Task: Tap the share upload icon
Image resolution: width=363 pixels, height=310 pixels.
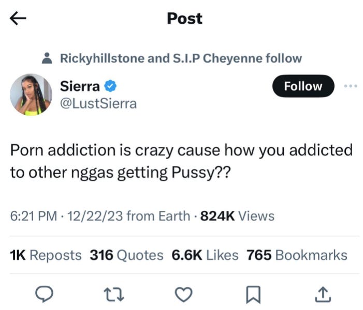Action: pos(323,295)
